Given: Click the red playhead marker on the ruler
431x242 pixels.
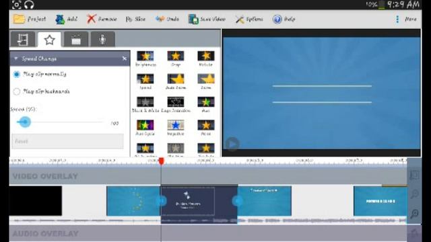Looking at the screenshot, I should coord(162,161).
